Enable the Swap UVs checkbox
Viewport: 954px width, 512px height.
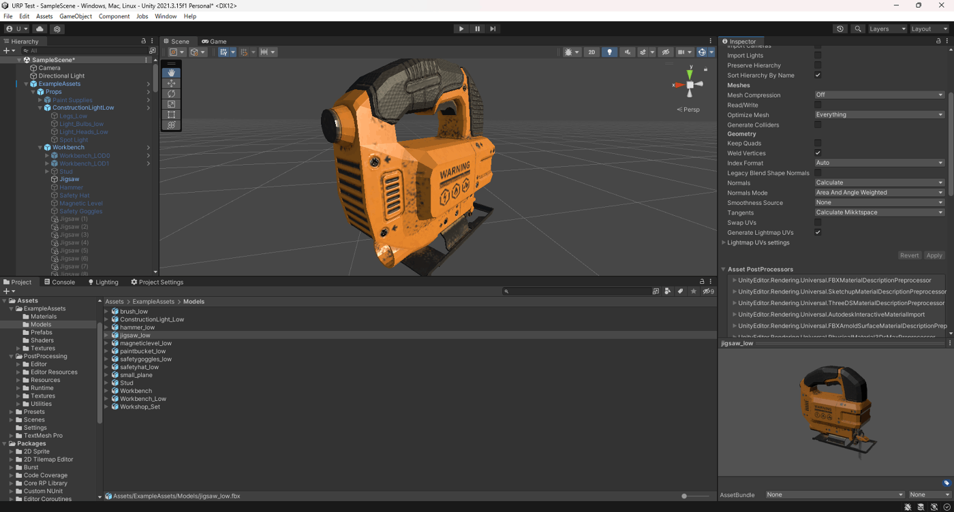pos(818,223)
